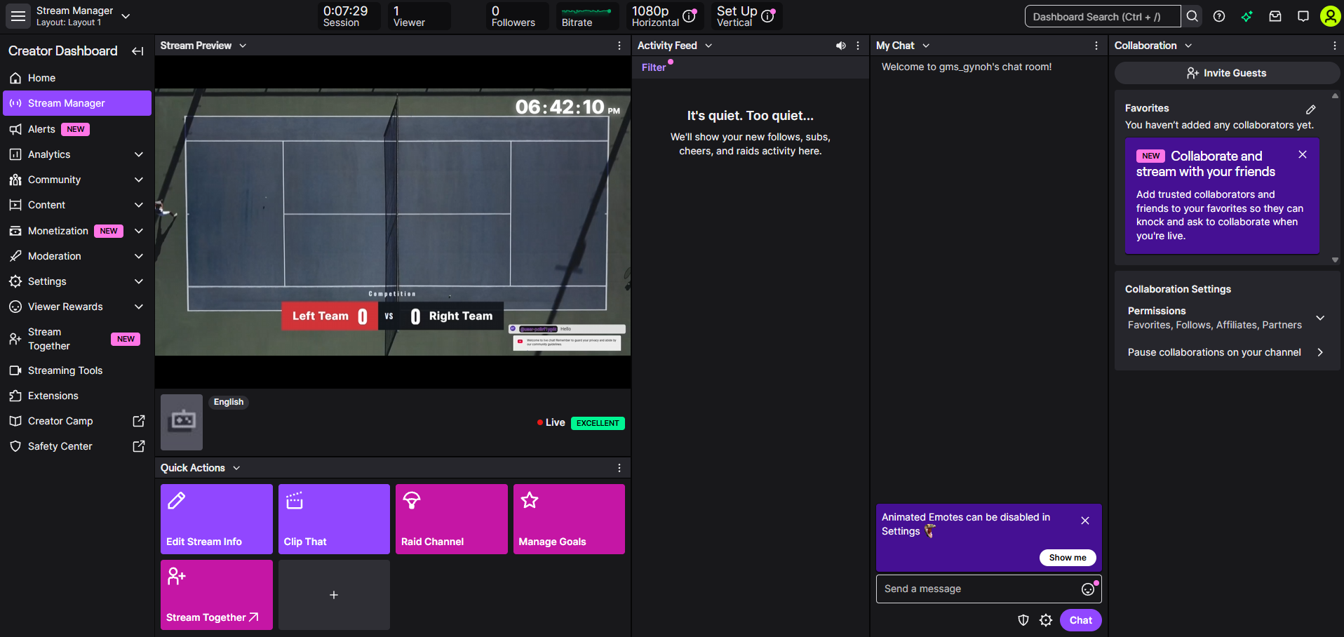Click the Raid Channel quick action

coord(452,519)
